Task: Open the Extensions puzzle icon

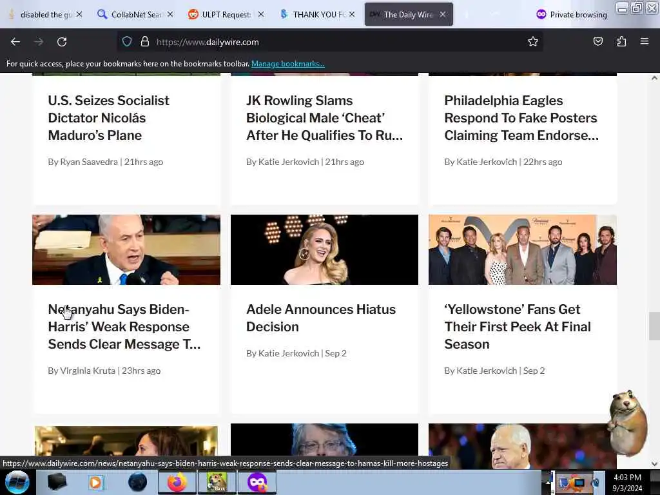Action: point(621,41)
